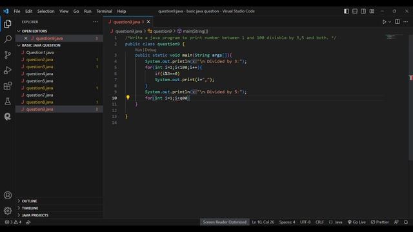The width and height of the screenshot is (413, 232).
Task: Open notifications bell icon
Action: pos(406,222)
